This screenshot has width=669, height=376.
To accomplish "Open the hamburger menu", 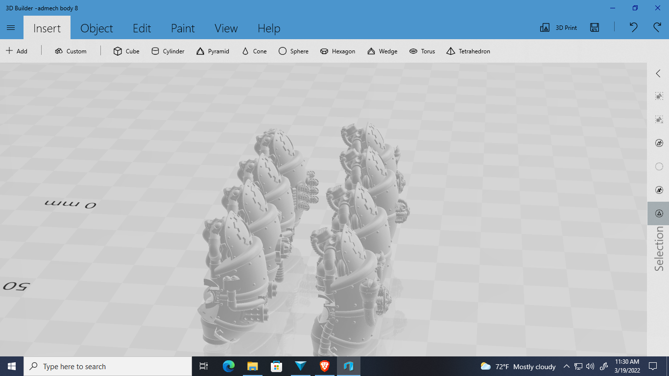I will (11, 27).
